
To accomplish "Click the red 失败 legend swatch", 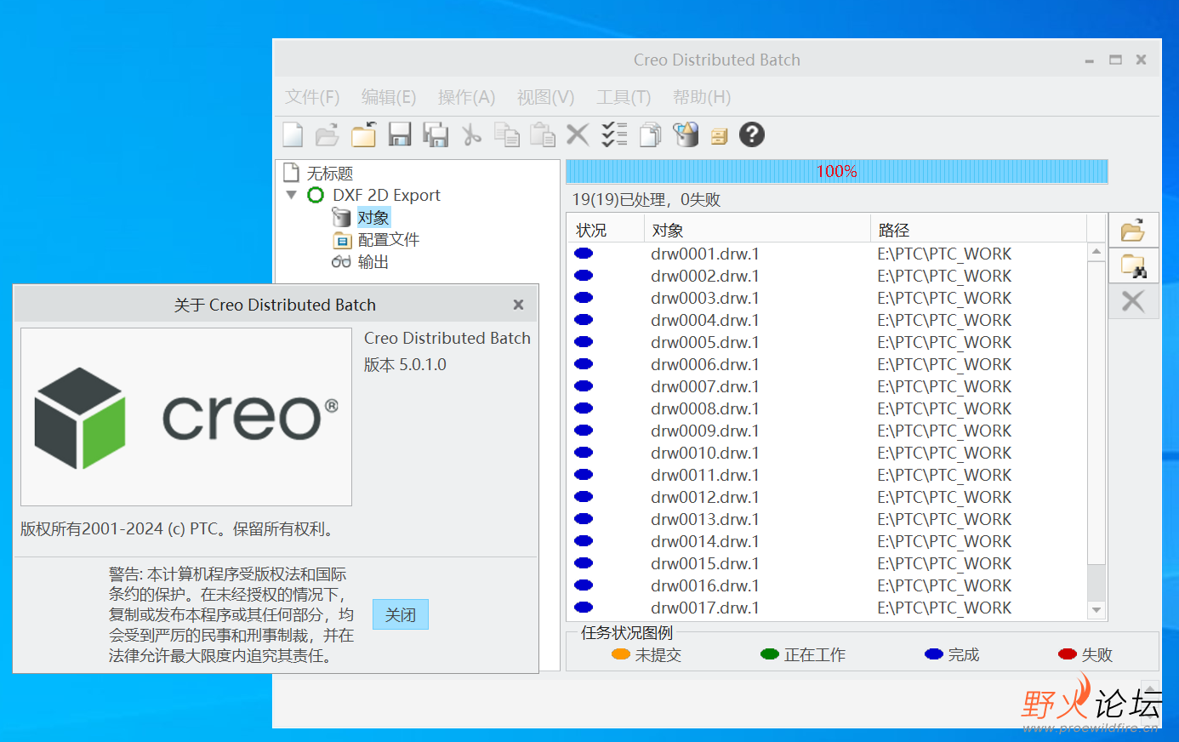I will coord(1068,654).
